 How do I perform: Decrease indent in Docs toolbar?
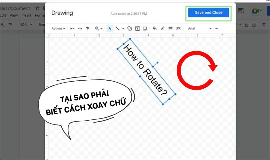pyautogui.click(x=247, y=25)
